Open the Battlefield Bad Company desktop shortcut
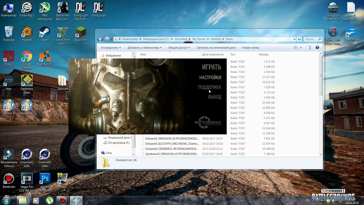Viewport: 364px width, 205px height. point(63,11)
